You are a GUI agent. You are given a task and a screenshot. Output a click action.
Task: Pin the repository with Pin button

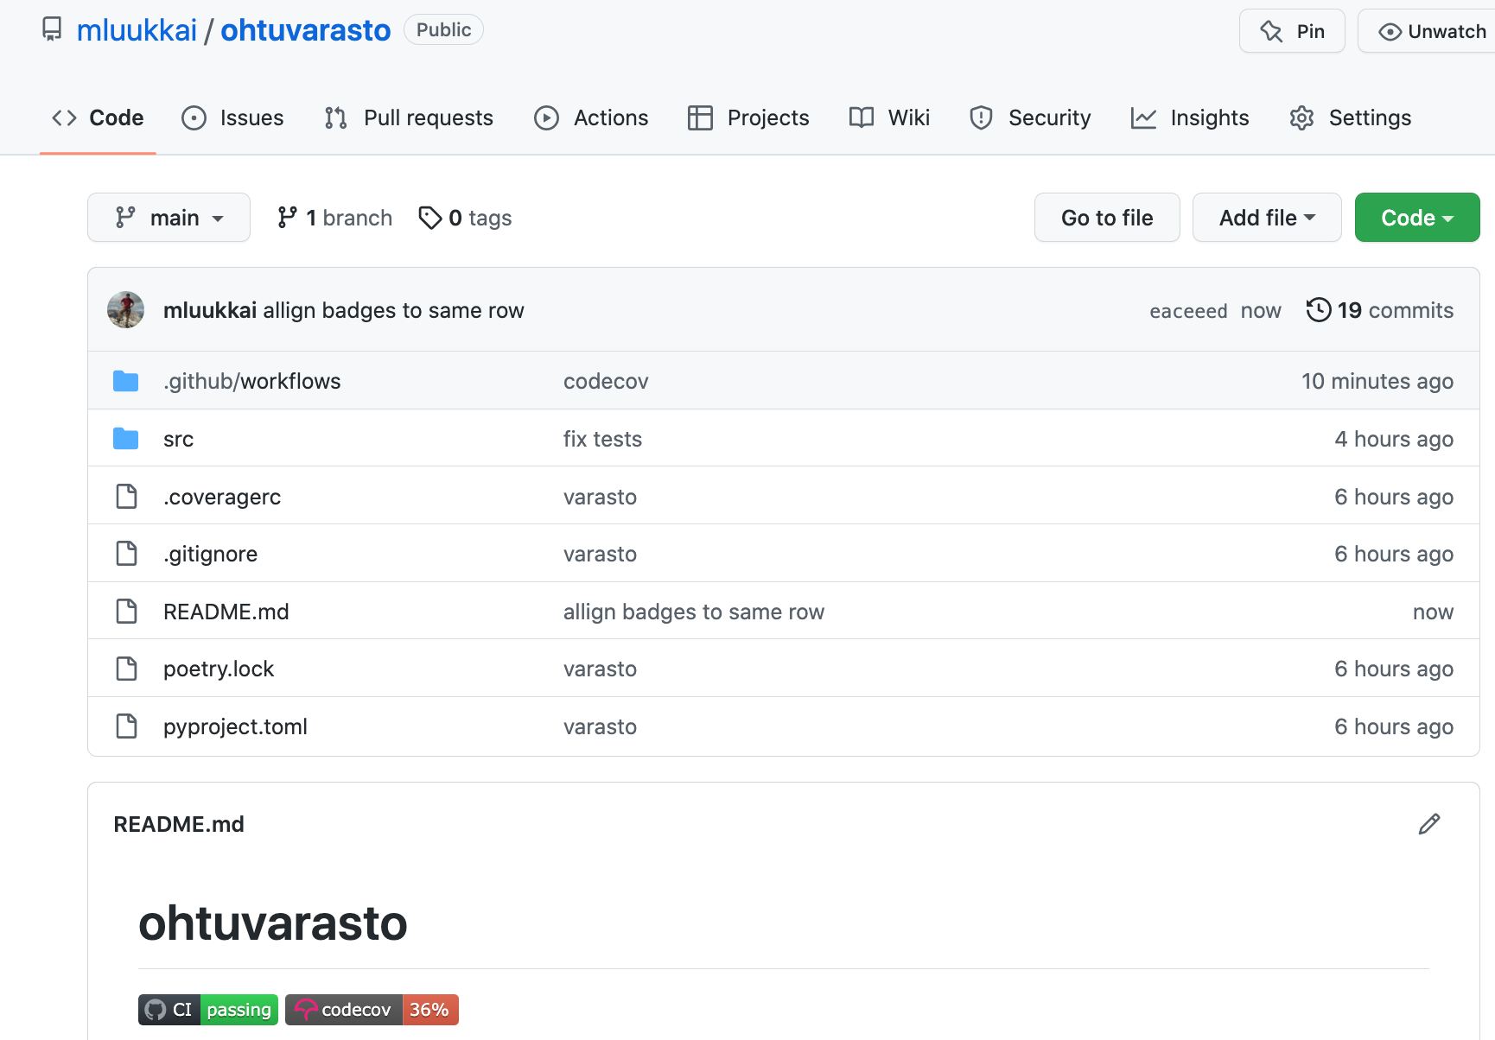point(1292,32)
